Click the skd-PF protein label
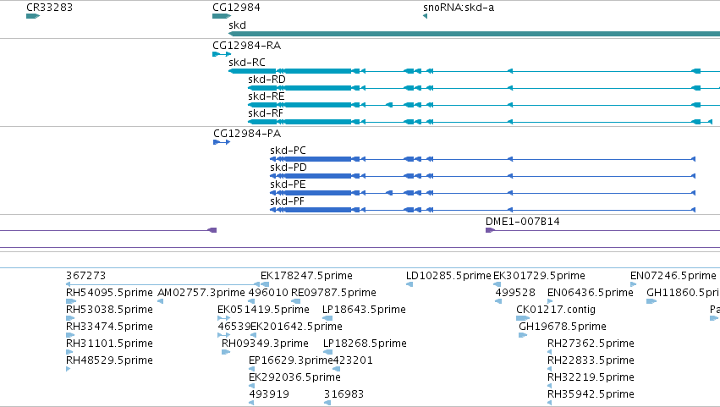Viewport: 720px width, 407px height. [x=287, y=201]
